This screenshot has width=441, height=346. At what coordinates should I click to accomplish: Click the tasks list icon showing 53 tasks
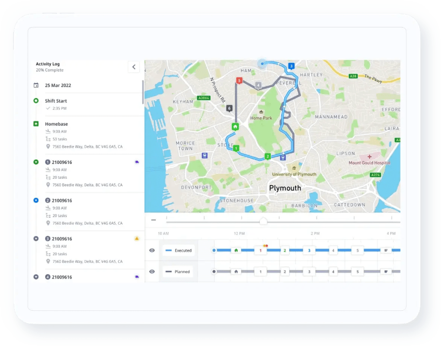click(x=47, y=139)
